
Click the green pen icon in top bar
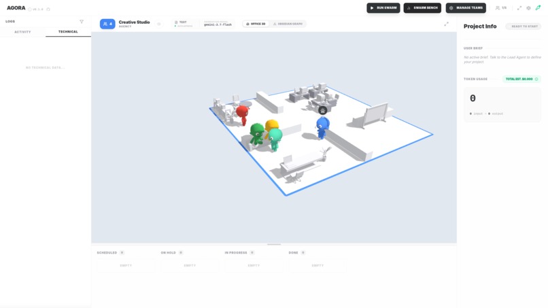pos(538,7)
